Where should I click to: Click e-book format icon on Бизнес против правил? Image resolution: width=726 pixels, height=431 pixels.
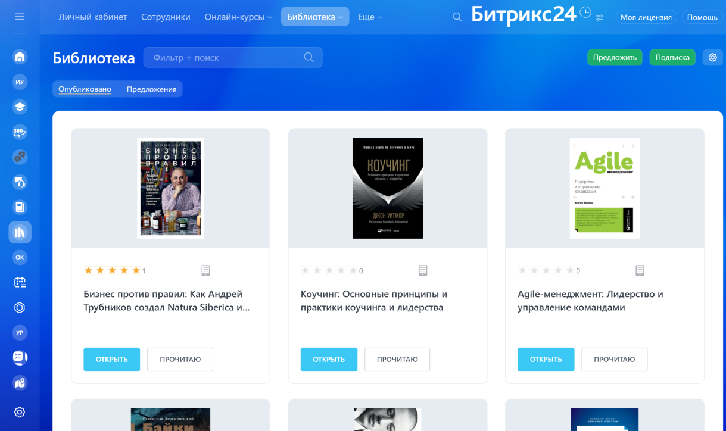coord(205,270)
